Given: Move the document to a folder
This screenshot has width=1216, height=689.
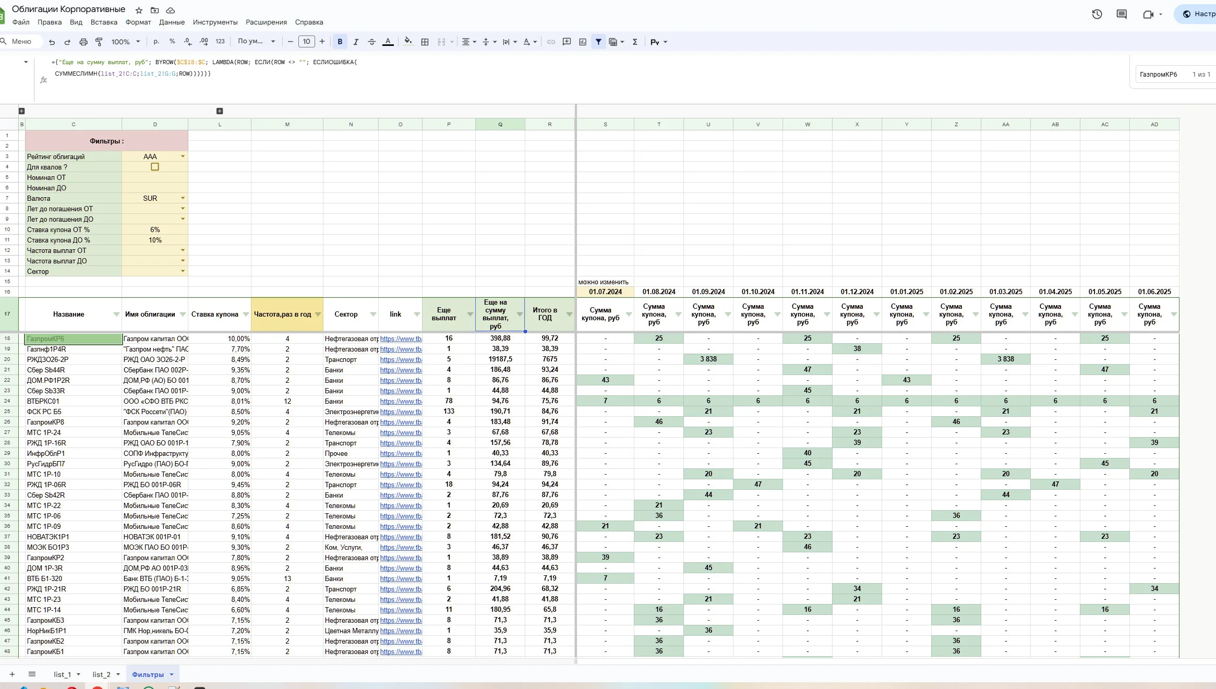Looking at the screenshot, I should click(x=155, y=10).
